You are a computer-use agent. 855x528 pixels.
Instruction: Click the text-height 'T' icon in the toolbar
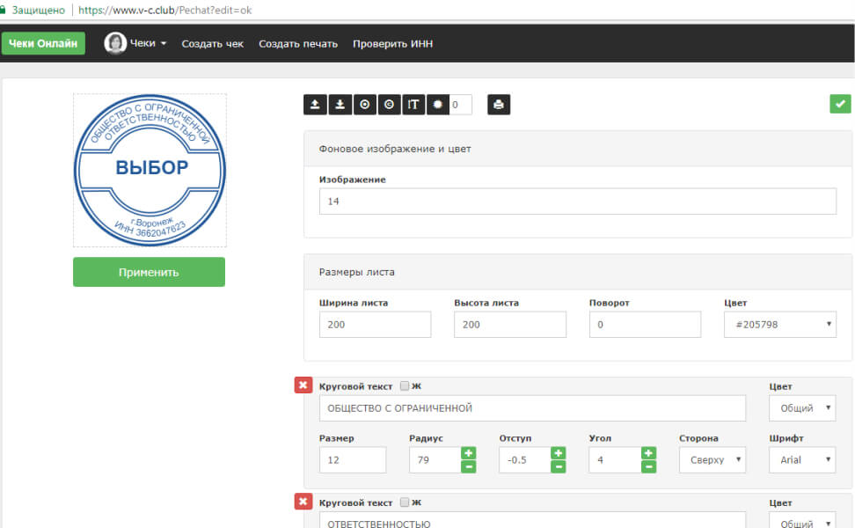click(413, 105)
